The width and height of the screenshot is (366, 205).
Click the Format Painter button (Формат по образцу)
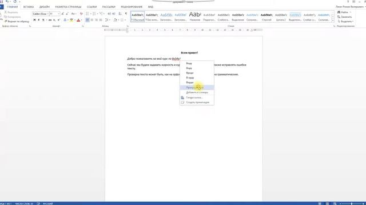coord(17,22)
